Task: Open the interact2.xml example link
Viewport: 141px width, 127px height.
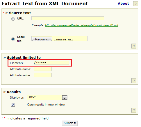Action: 81,25
